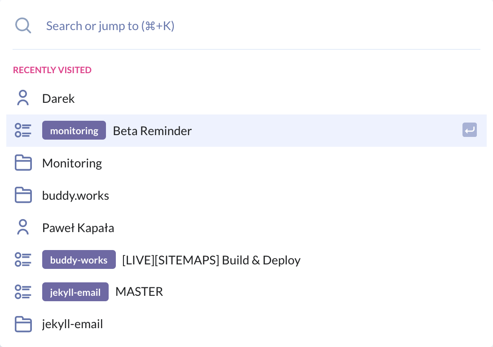
Task: Click the buddy-works project tag
Action: (x=79, y=259)
